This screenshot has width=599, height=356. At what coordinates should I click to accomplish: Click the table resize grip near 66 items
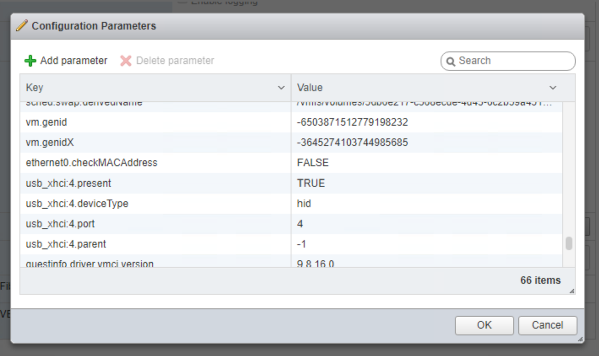572,291
